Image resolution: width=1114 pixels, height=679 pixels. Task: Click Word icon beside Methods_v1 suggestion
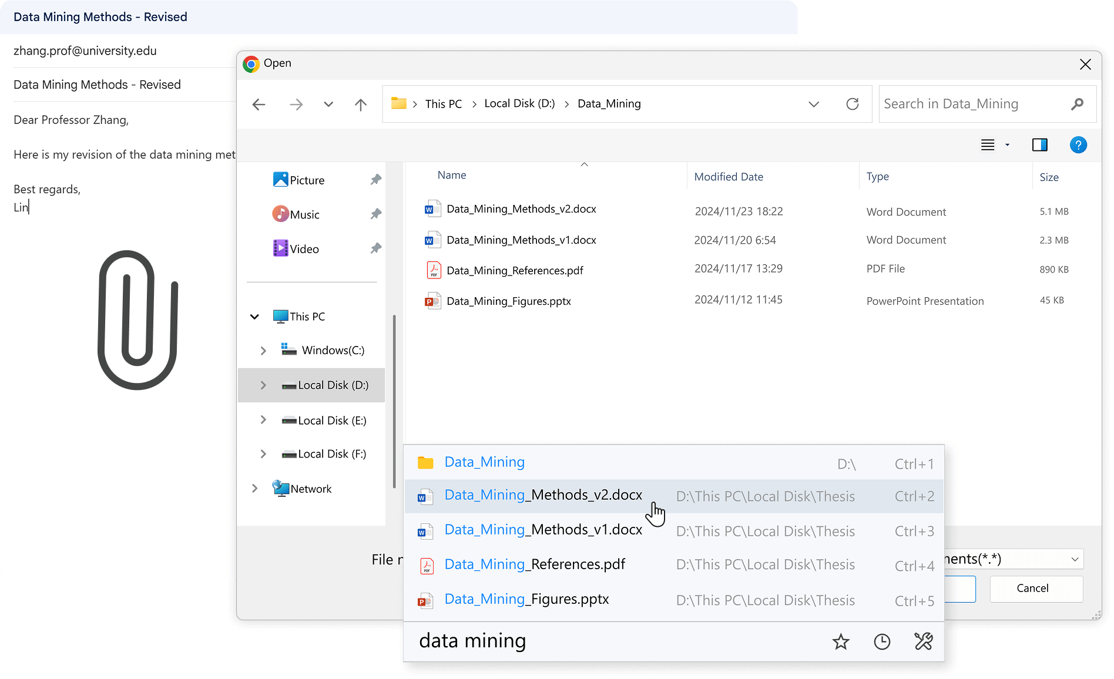coord(425,531)
